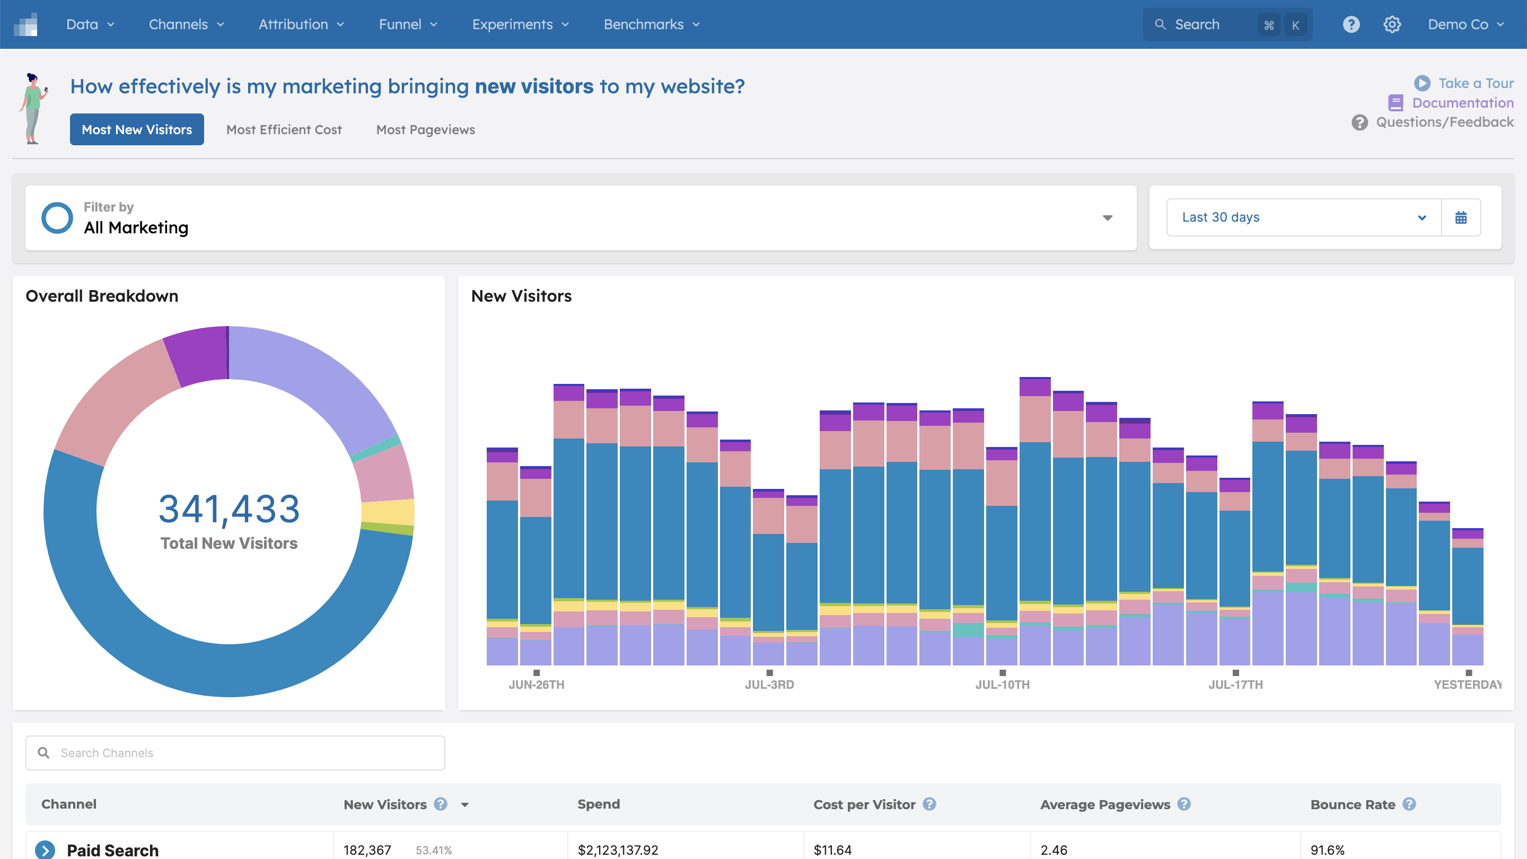Screen dimensions: 1527x859
Task: Click the help question mark icon
Action: click(1351, 24)
